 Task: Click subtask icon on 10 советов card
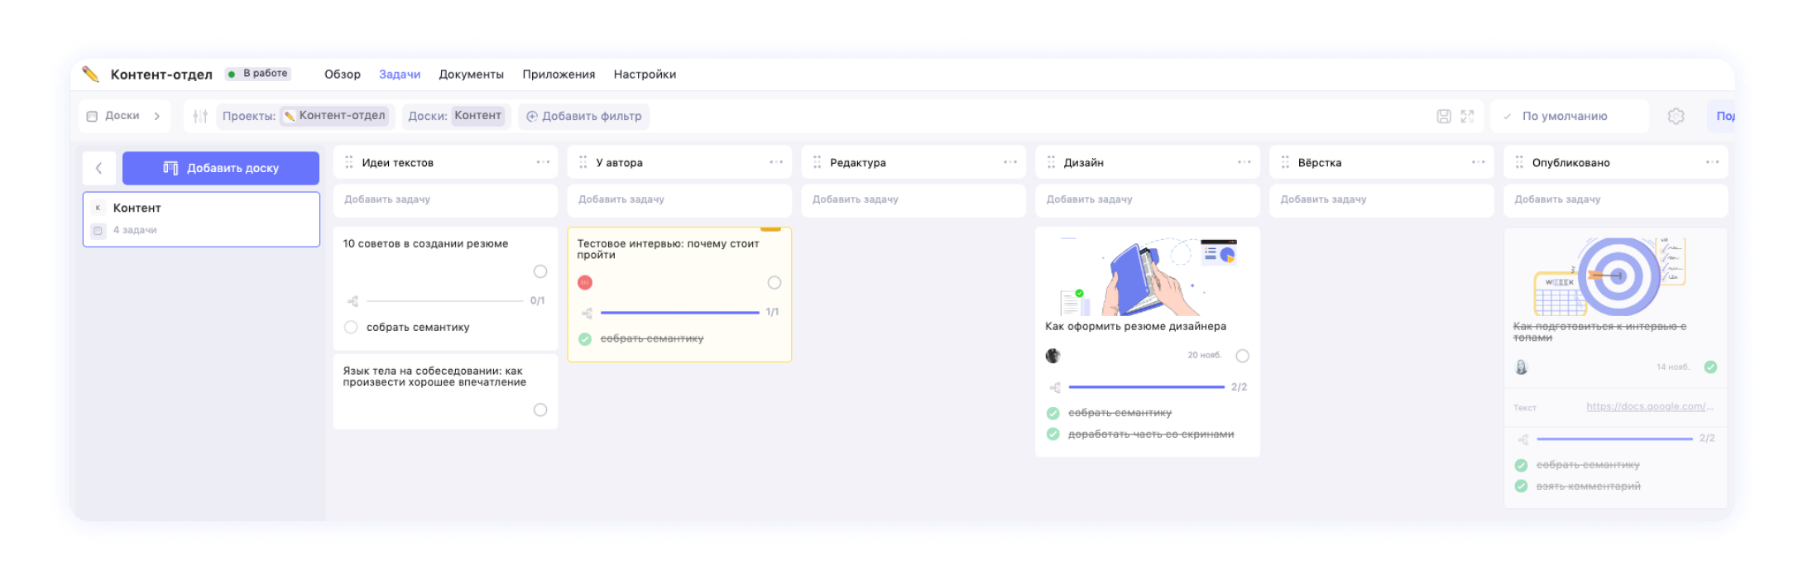(x=352, y=301)
